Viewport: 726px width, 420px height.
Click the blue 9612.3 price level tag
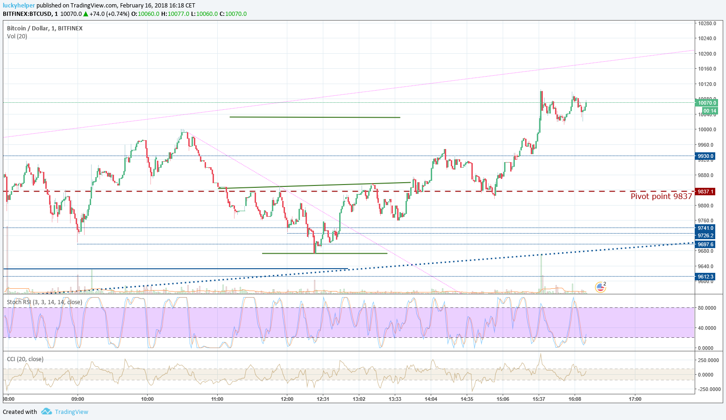(705, 277)
